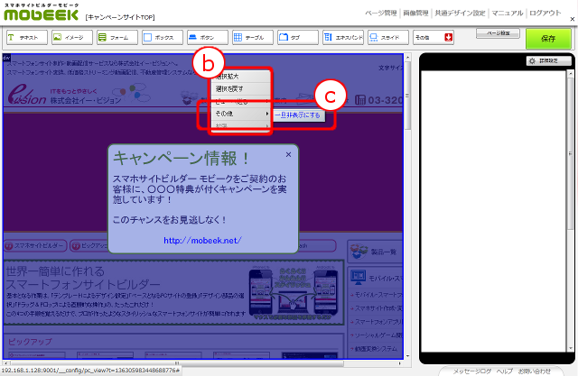Select the タブ (Tab) tool

tap(296, 38)
